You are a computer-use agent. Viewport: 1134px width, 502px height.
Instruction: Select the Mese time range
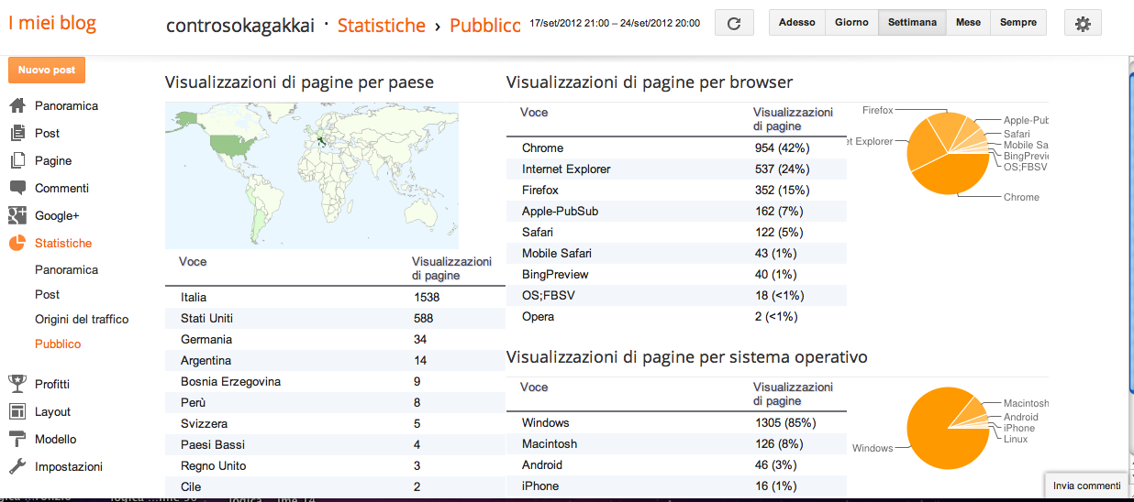tap(968, 23)
